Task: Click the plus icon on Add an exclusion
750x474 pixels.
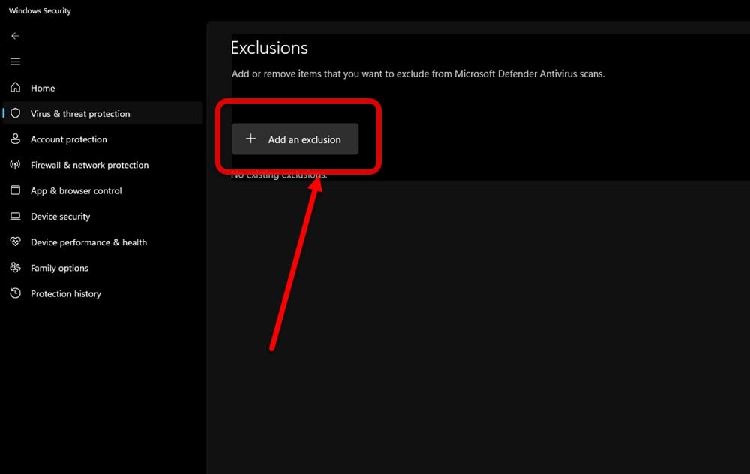Action: pos(250,139)
